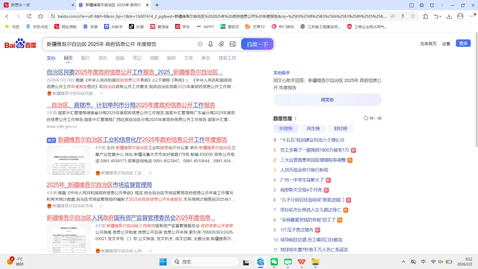
Task: Open the 抖音 bookmark
Action: pyautogui.click(x=136, y=27)
